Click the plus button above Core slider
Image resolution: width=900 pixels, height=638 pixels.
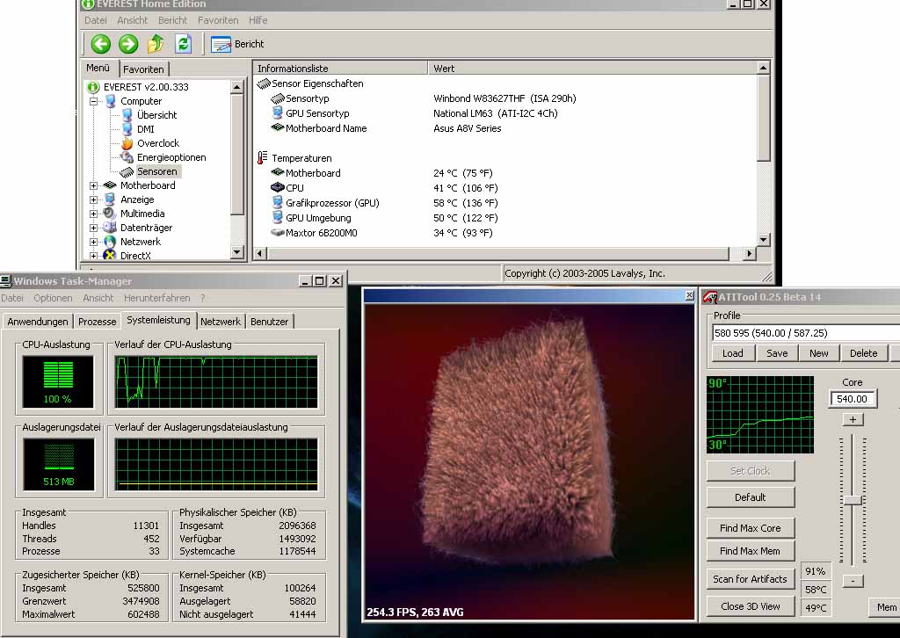pyautogui.click(x=853, y=420)
